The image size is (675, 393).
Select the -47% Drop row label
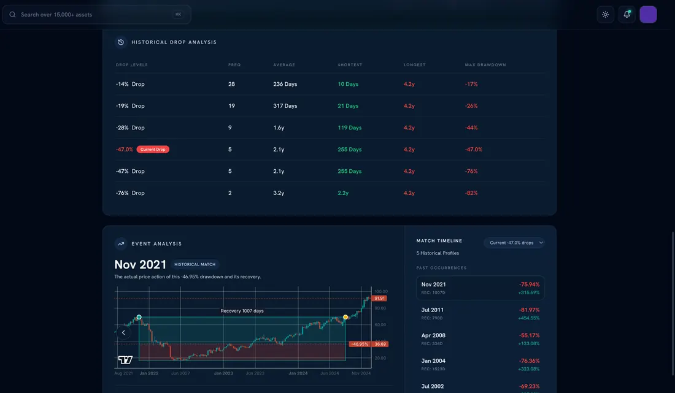click(x=130, y=171)
